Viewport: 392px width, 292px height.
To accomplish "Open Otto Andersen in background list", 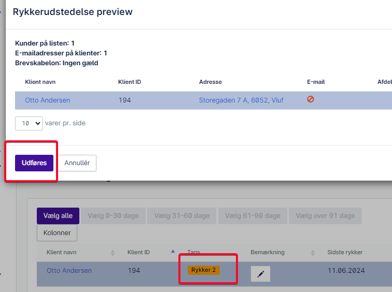I will [69, 271].
